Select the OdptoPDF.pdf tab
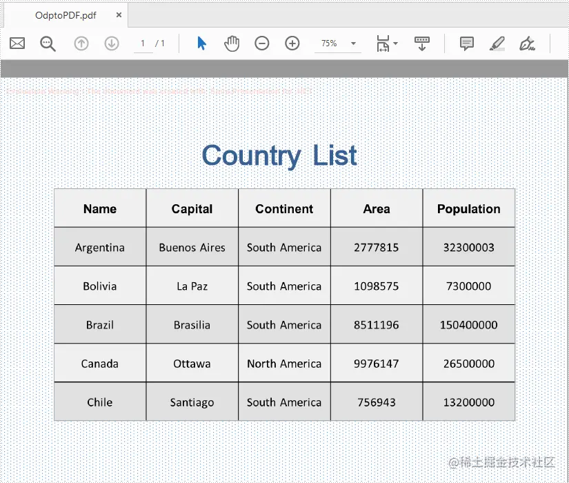Viewport: 569px width, 483px height. coord(66,15)
